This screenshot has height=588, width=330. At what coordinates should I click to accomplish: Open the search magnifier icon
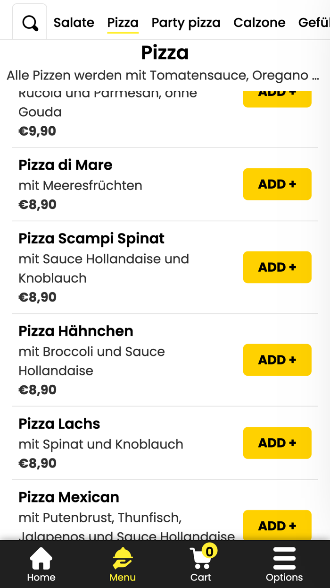(x=29, y=22)
